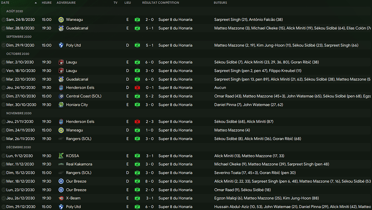Image resolution: width=372 pixels, height=210 pixels.
Task: Click Poly Utd badge on 29/9/2030 row
Action: [61, 45]
